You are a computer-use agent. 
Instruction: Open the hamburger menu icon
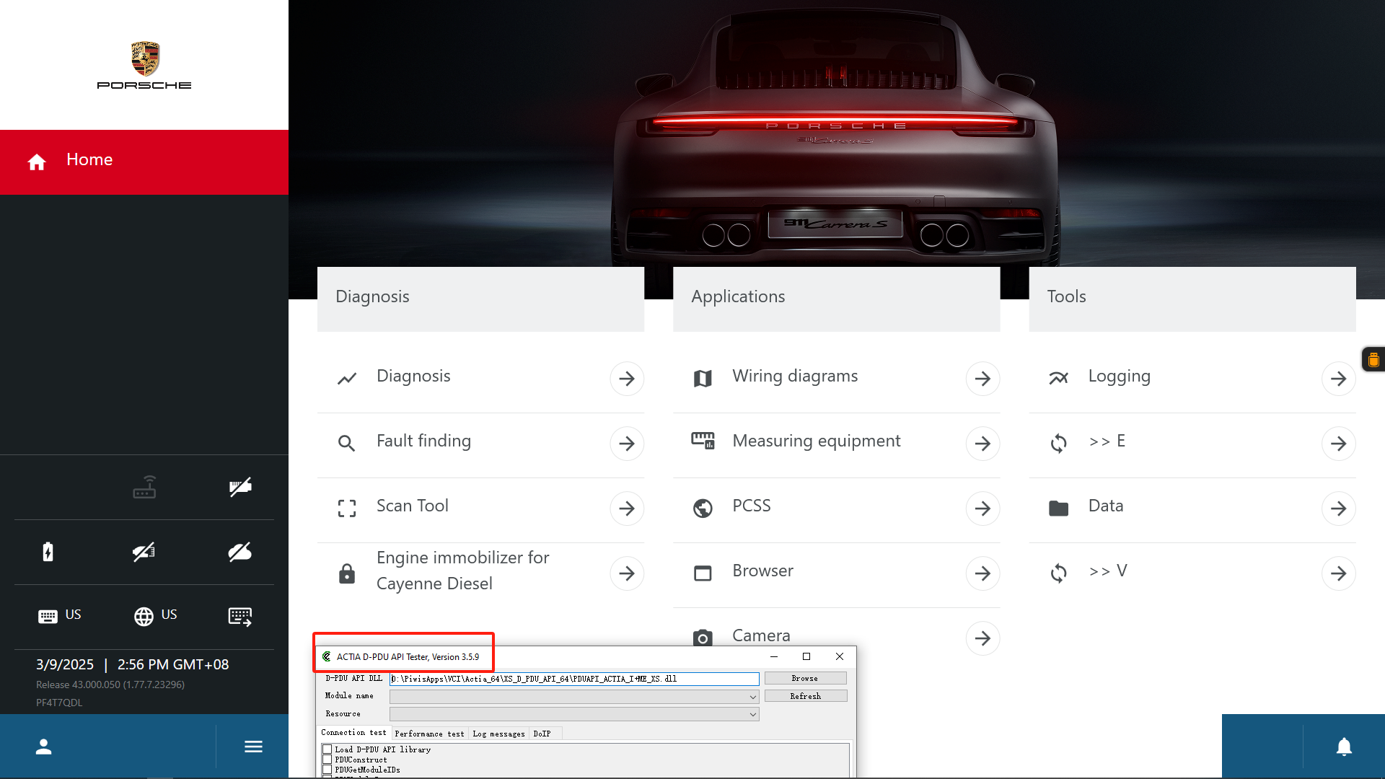point(253,747)
